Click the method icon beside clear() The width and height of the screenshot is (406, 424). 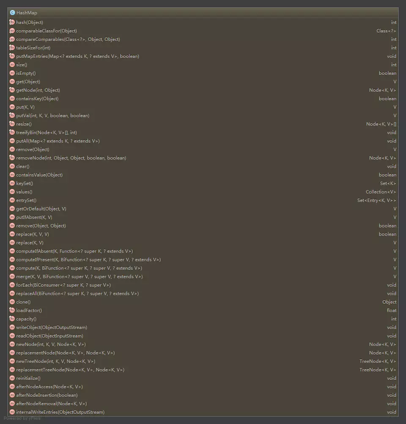[x=12, y=166]
